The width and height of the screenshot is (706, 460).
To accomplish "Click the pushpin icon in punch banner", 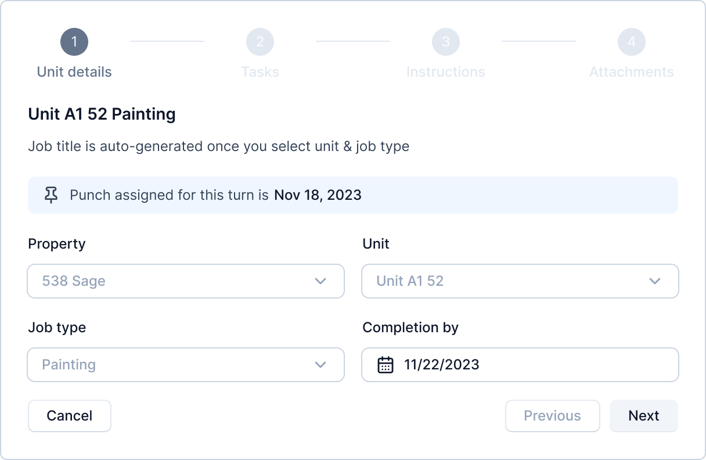I will click(52, 195).
